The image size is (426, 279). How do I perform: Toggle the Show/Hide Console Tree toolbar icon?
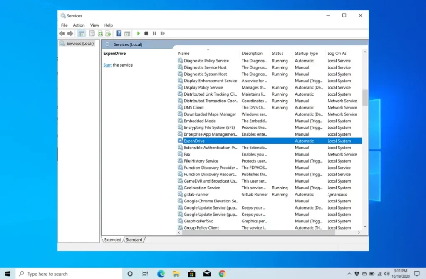tap(82, 33)
